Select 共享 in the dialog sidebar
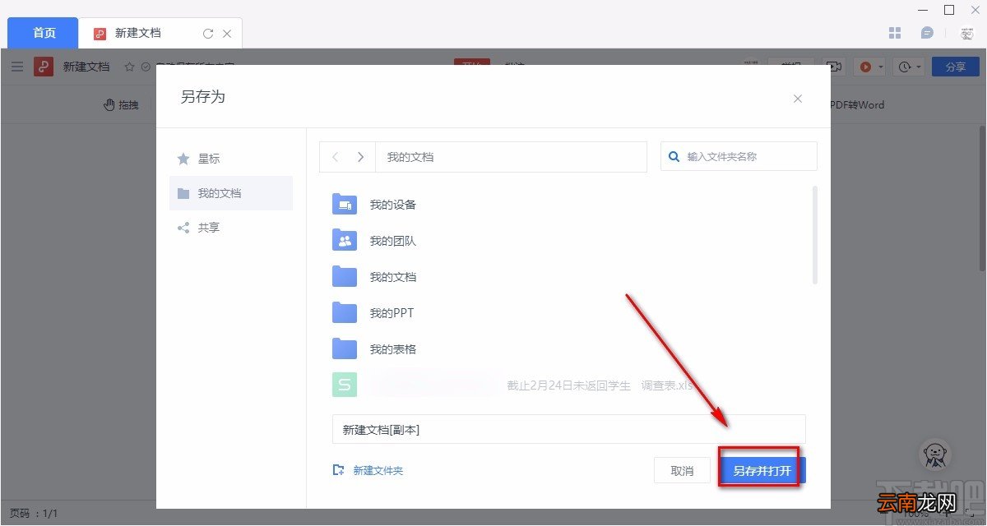 [231, 228]
